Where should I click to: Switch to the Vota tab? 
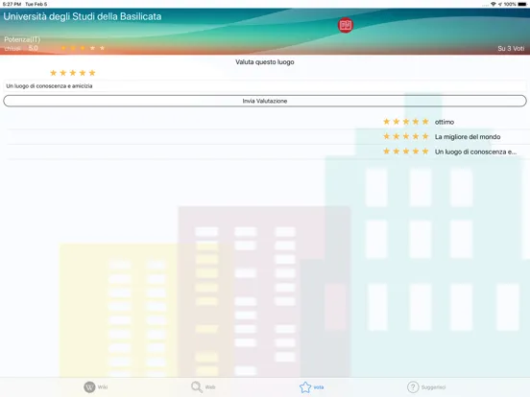311,386
